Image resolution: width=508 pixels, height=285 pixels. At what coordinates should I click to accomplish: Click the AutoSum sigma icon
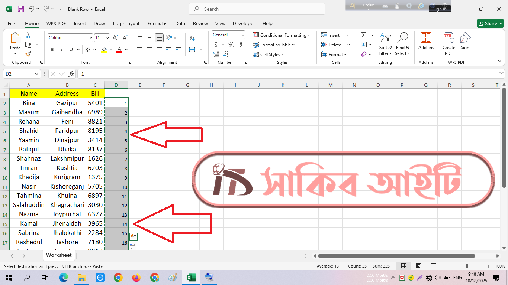point(363,35)
